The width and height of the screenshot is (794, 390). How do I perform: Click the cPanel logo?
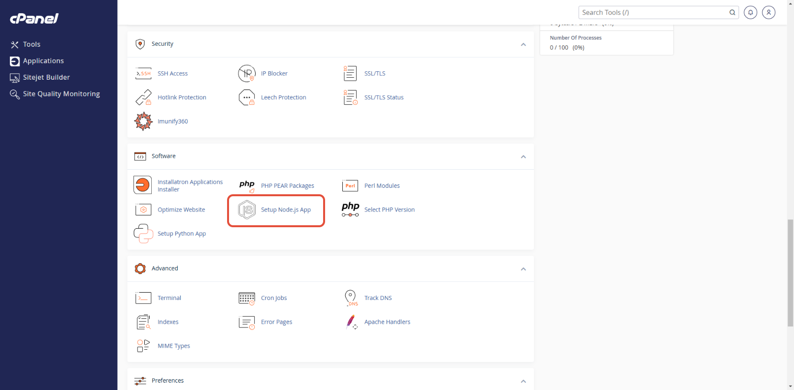pyautogui.click(x=34, y=19)
